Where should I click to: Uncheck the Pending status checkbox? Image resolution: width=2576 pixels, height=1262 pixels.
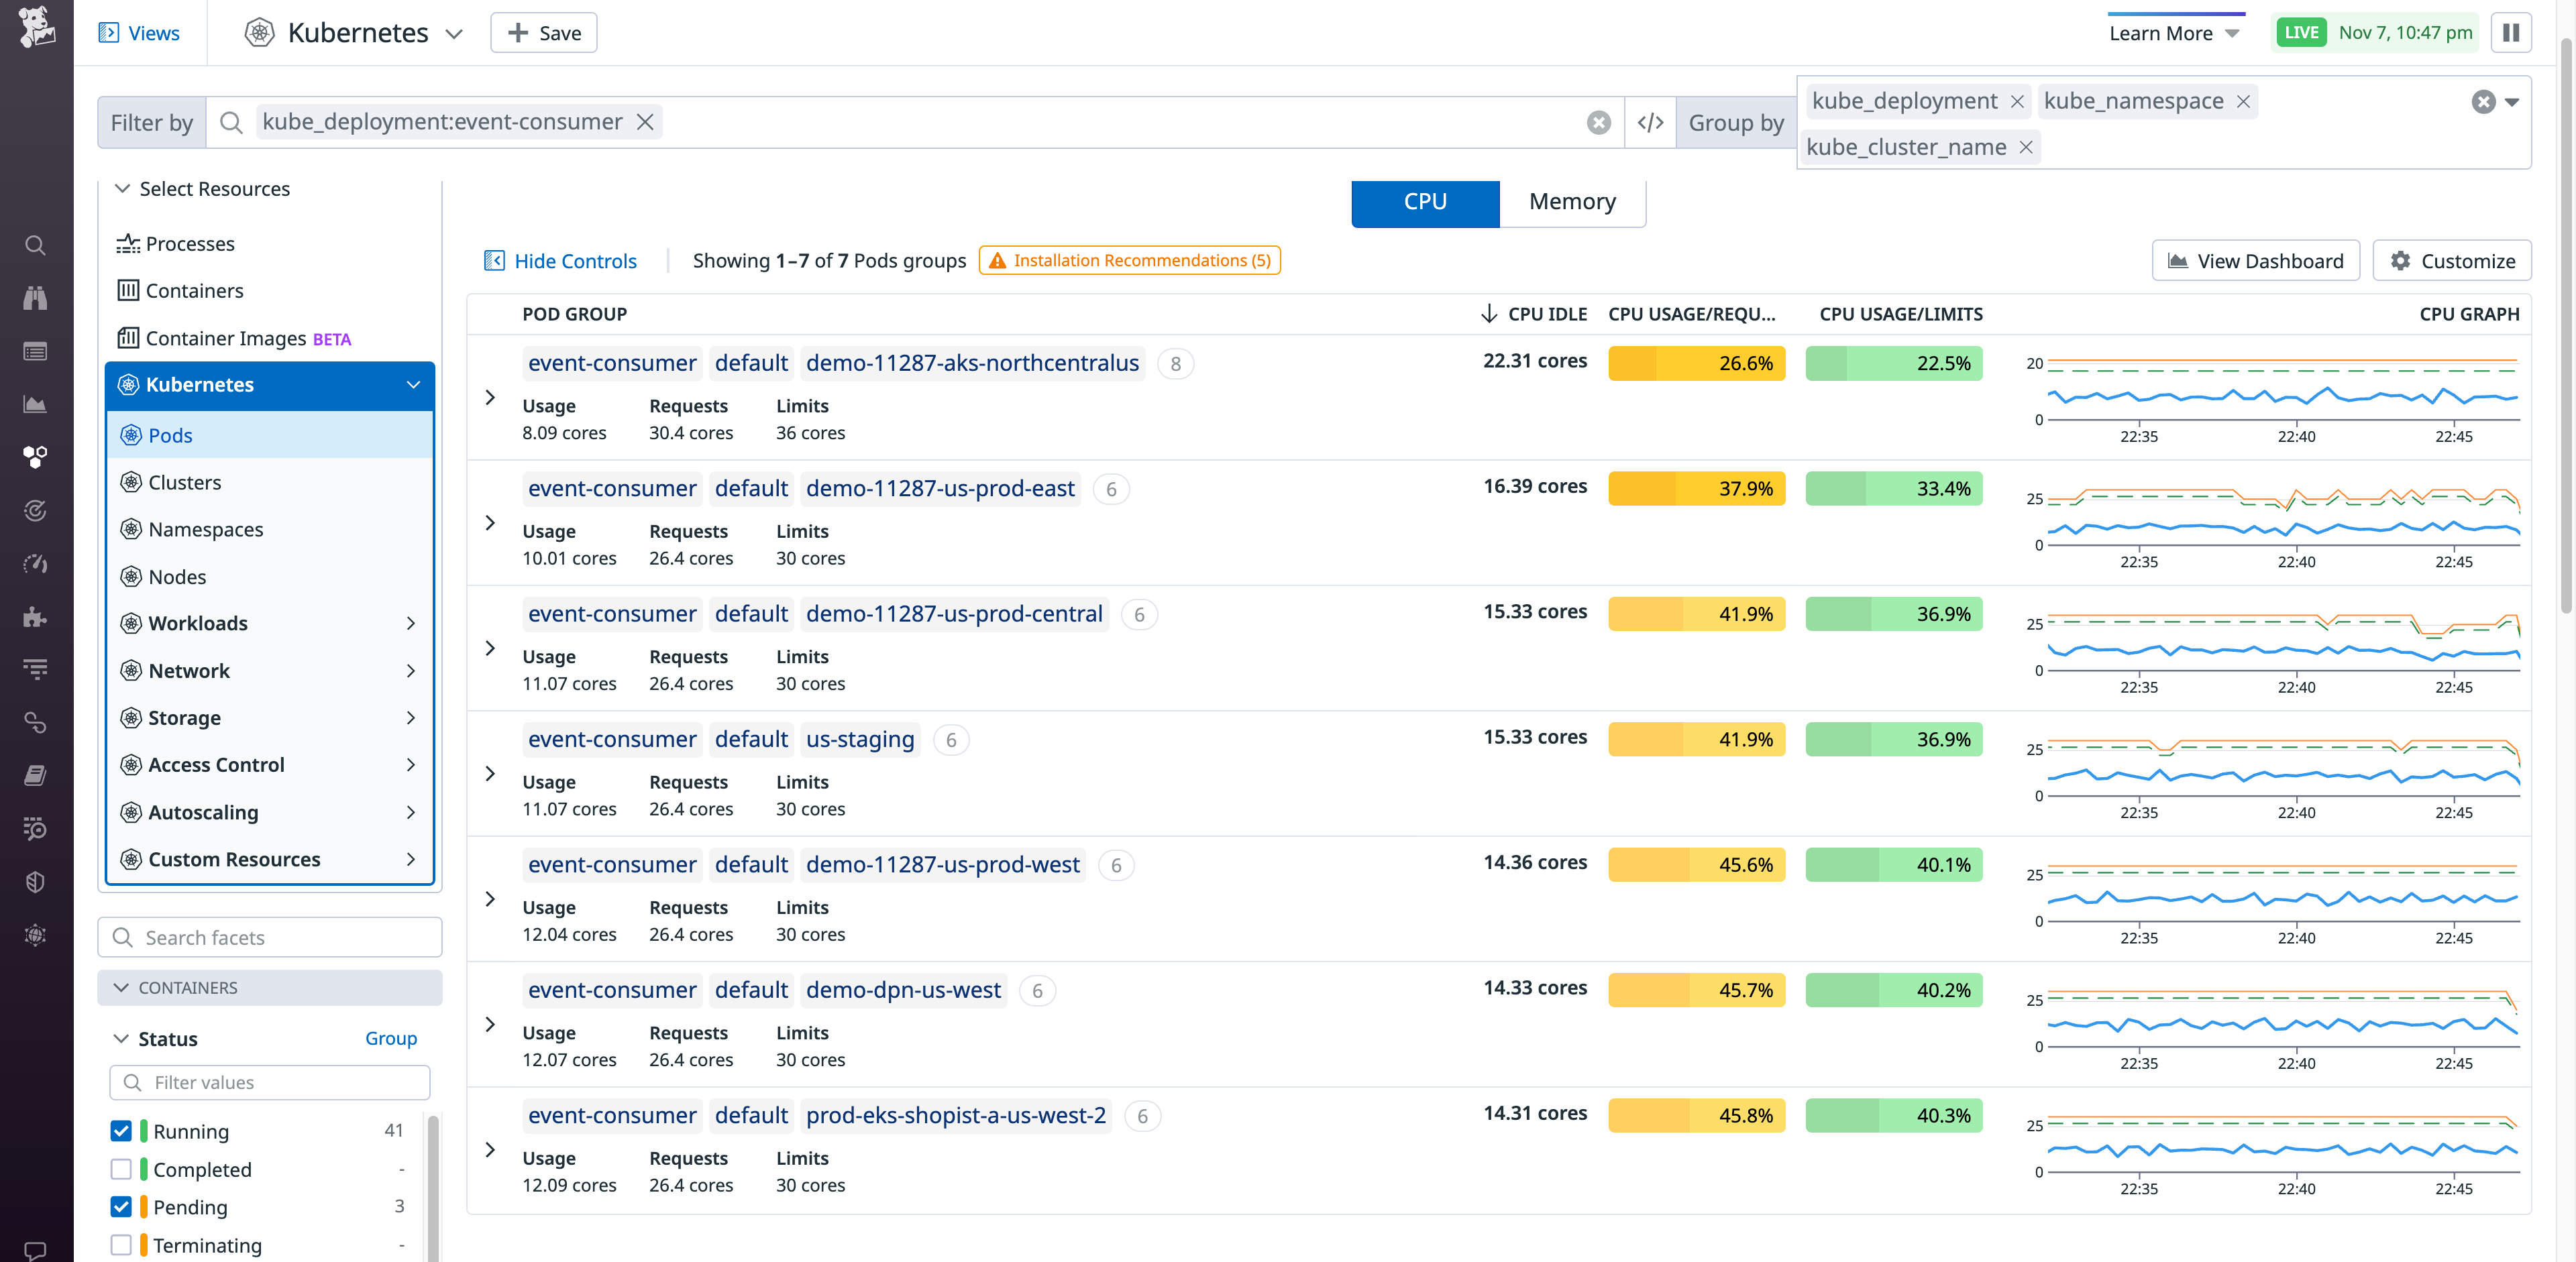click(121, 1206)
